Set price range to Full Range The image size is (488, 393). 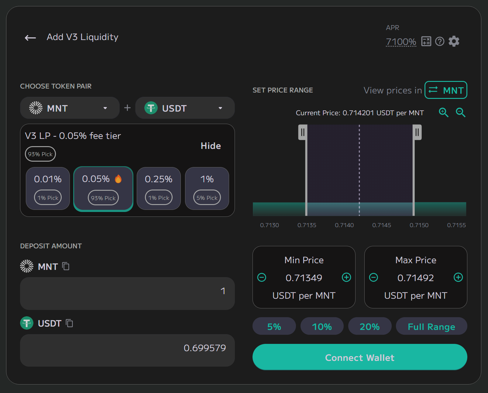click(x=431, y=326)
